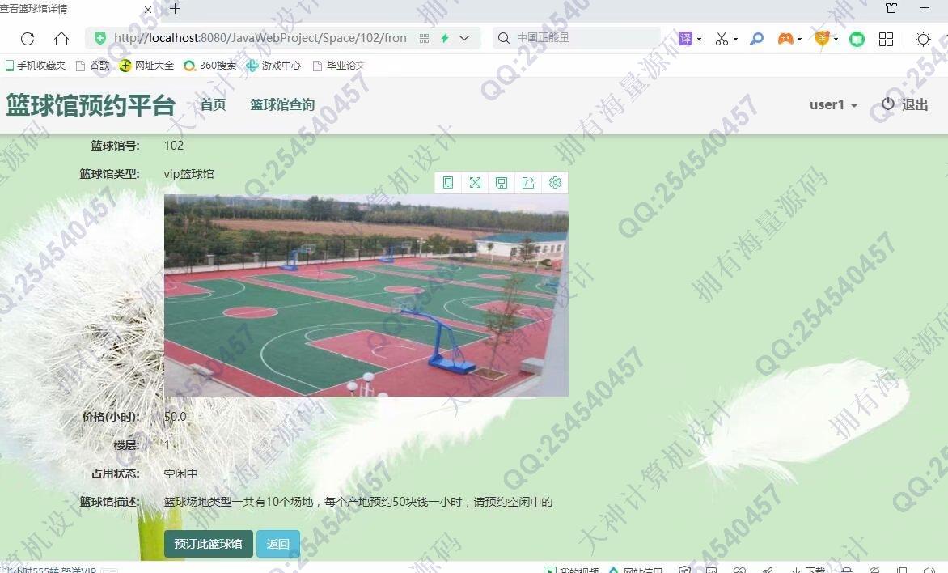
Task: Open the four-square extensions grid icon
Action: [x=886, y=40]
